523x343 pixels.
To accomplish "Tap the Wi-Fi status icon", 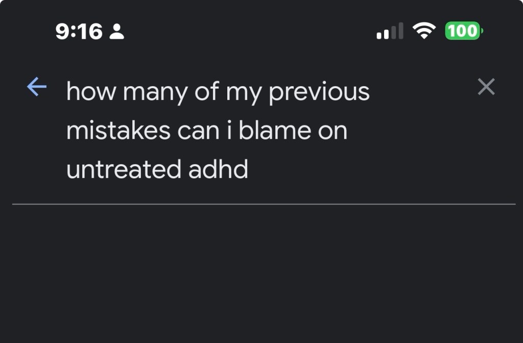I will [x=422, y=32].
